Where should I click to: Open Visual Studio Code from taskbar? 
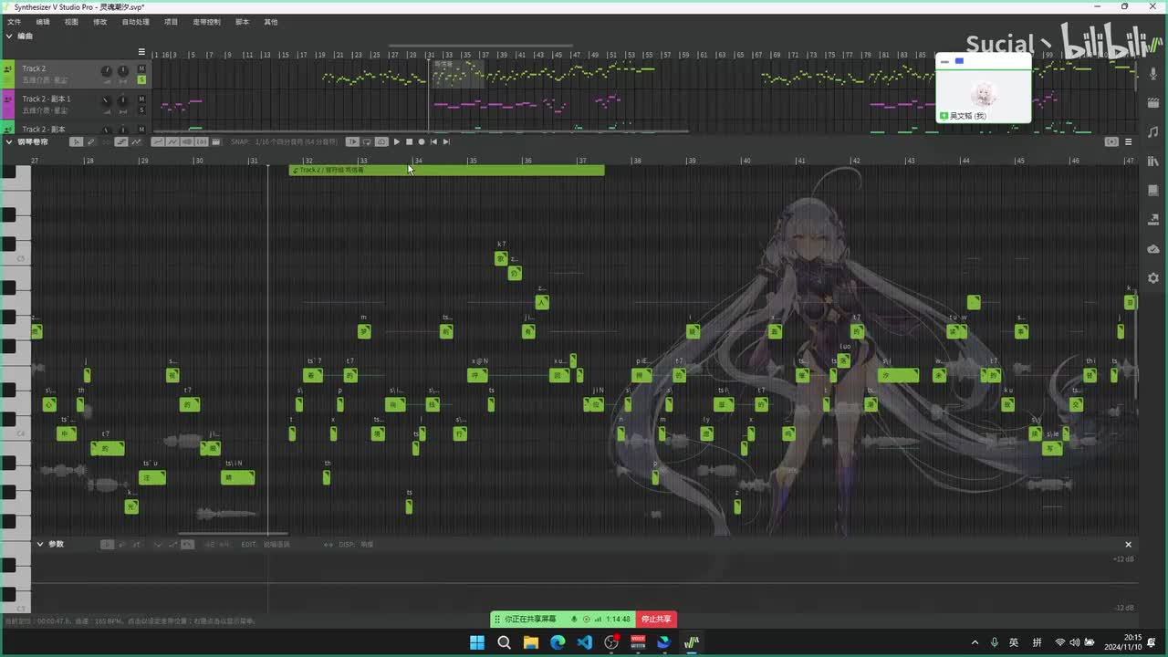pos(584,642)
